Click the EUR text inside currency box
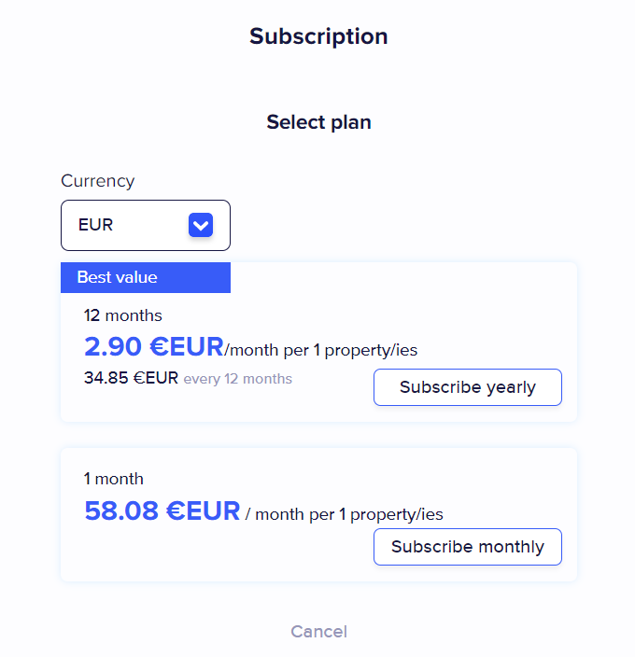 pos(95,225)
